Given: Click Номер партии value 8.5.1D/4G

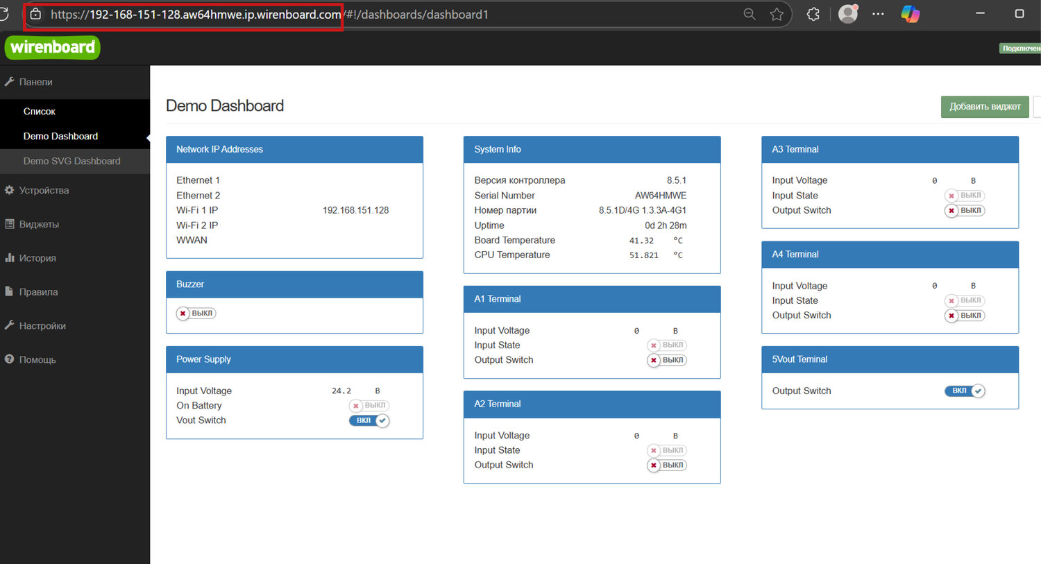Looking at the screenshot, I should click(643, 210).
